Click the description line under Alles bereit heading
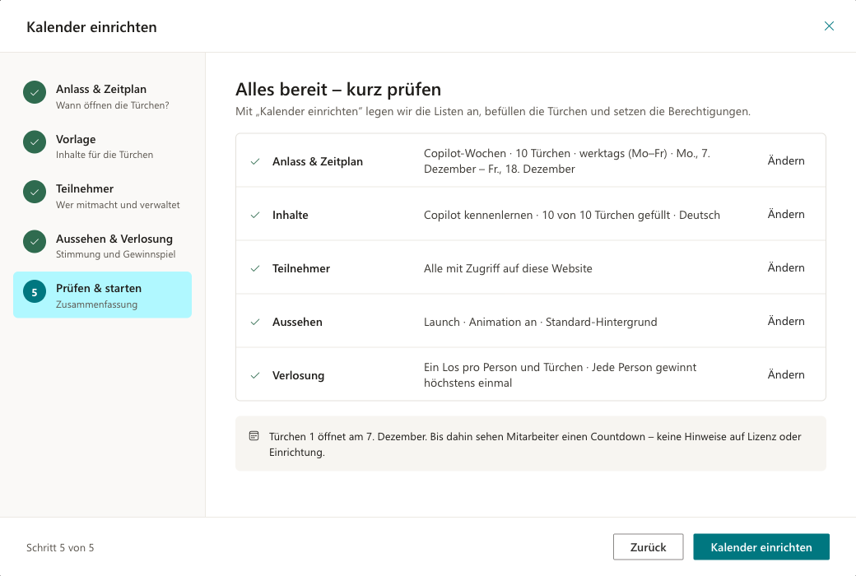 coord(493,111)
